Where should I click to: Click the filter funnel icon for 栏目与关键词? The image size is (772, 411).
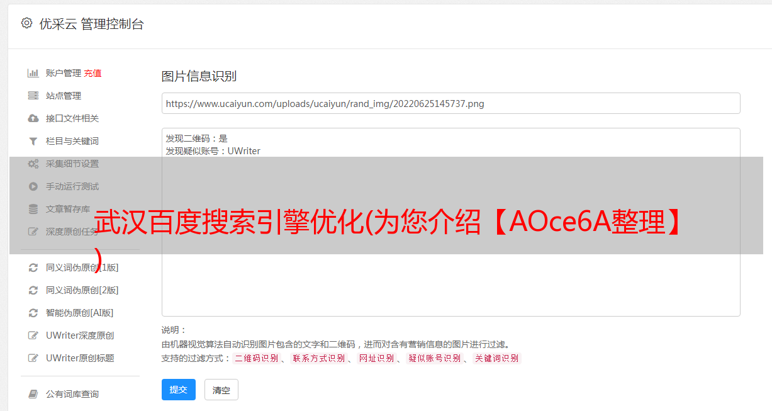click(33, 141)
